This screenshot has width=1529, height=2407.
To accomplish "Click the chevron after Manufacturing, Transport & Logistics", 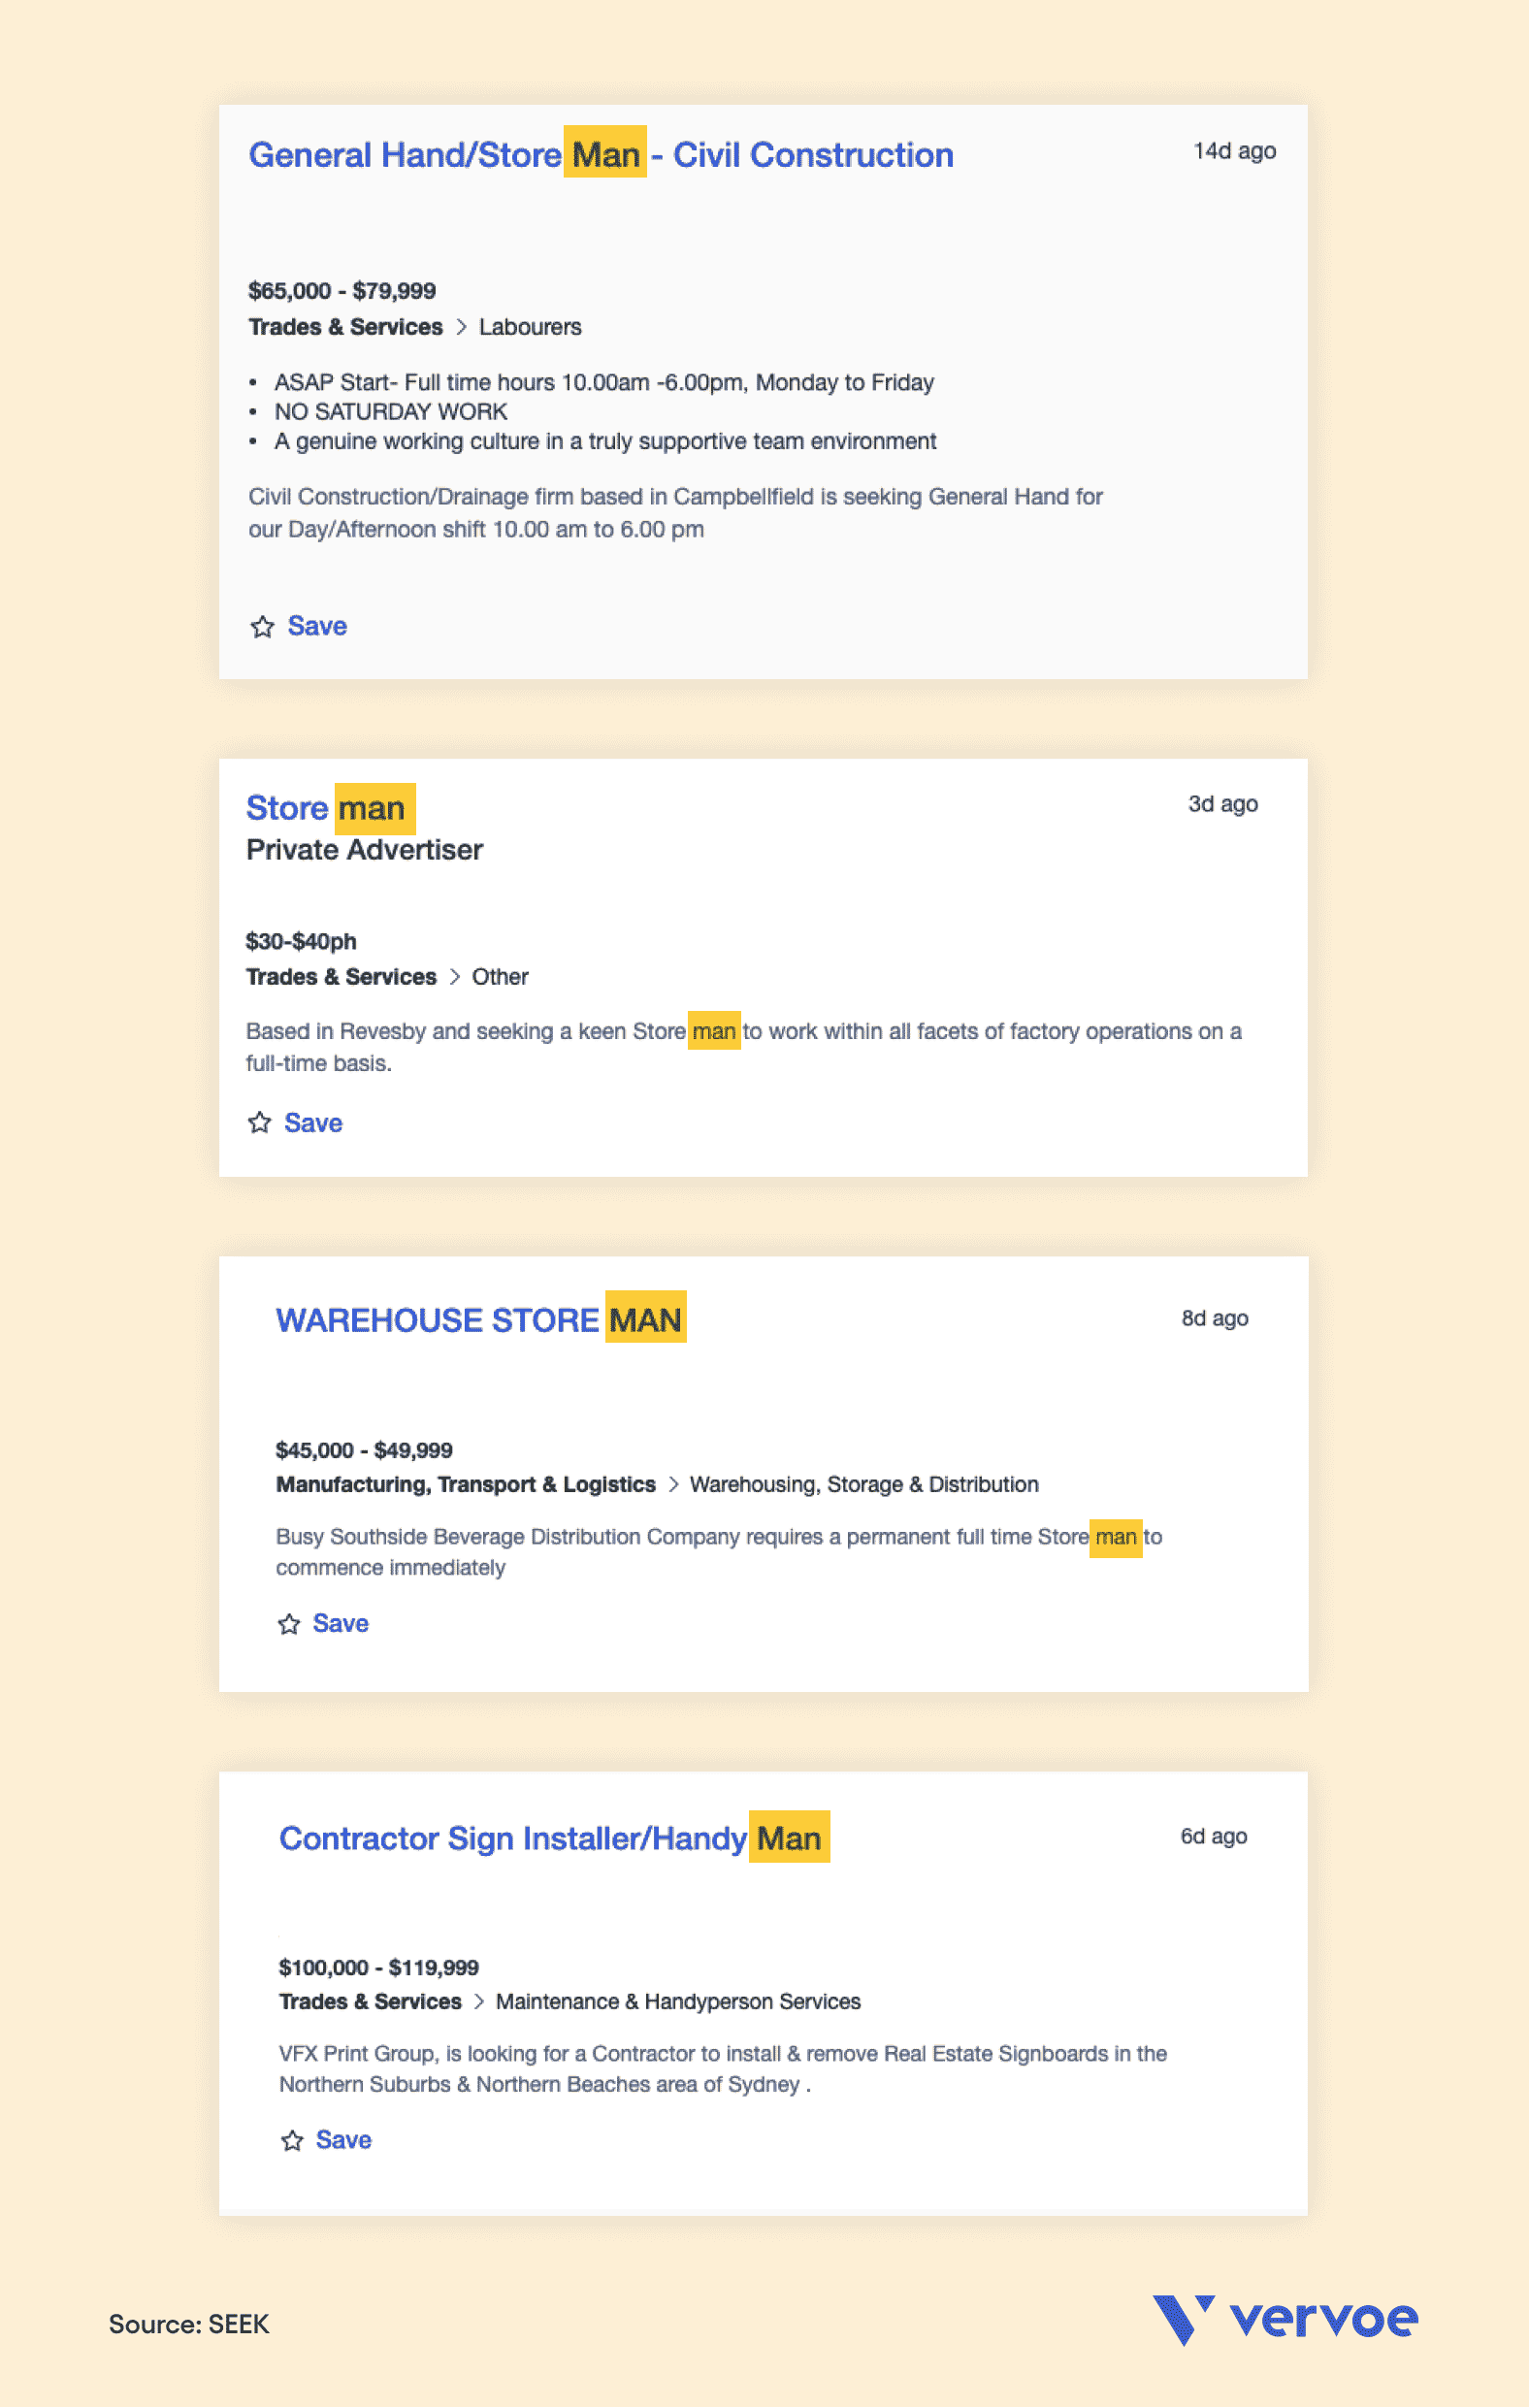I will tap(673, 1484).
